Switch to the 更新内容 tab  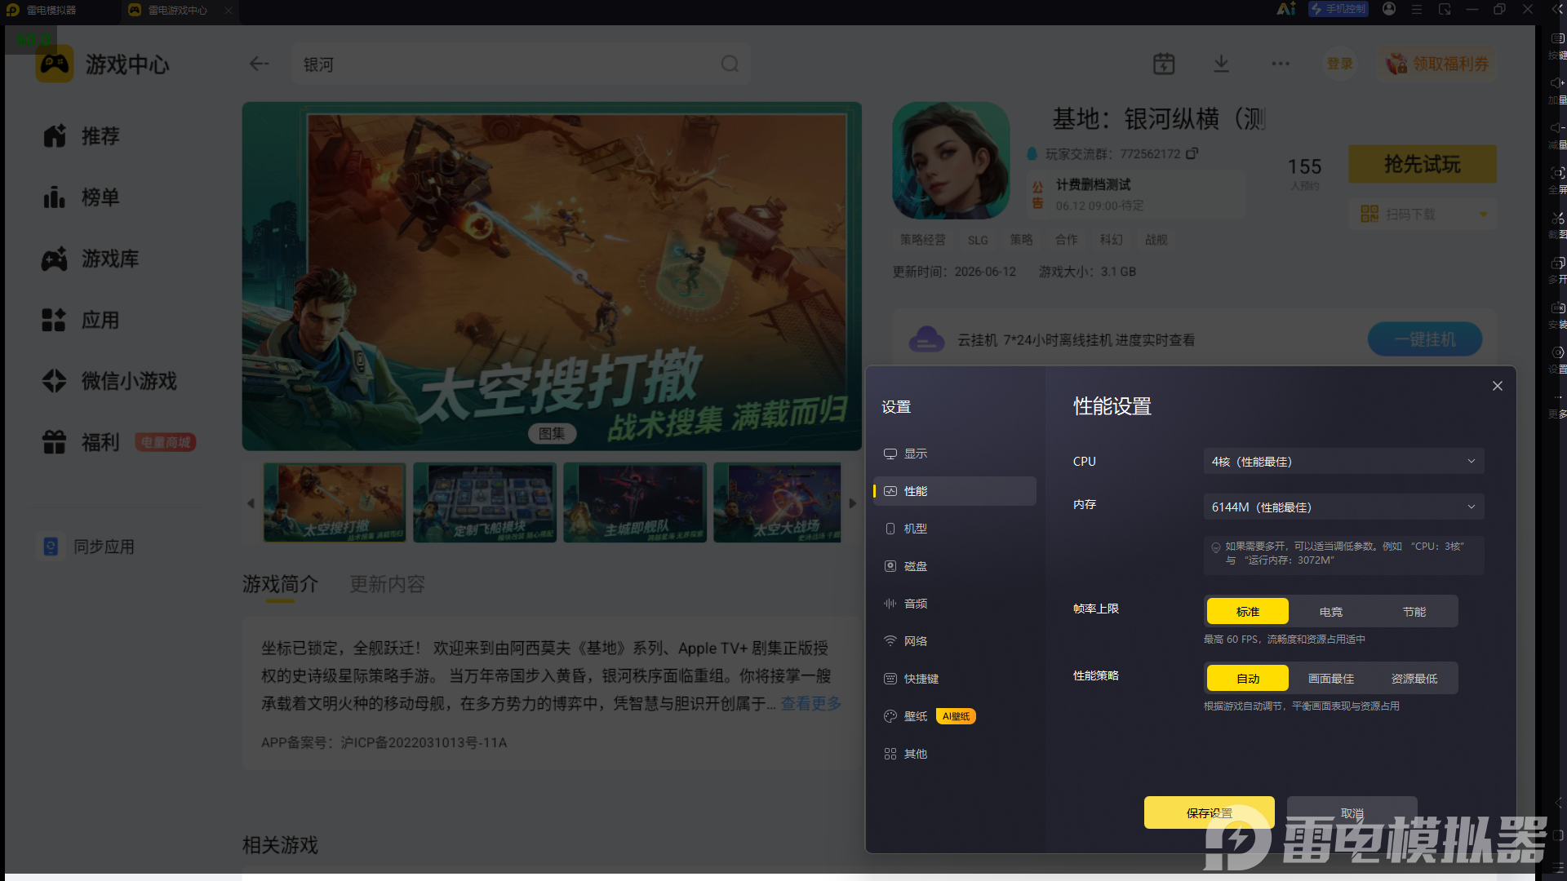click(388, 584)
